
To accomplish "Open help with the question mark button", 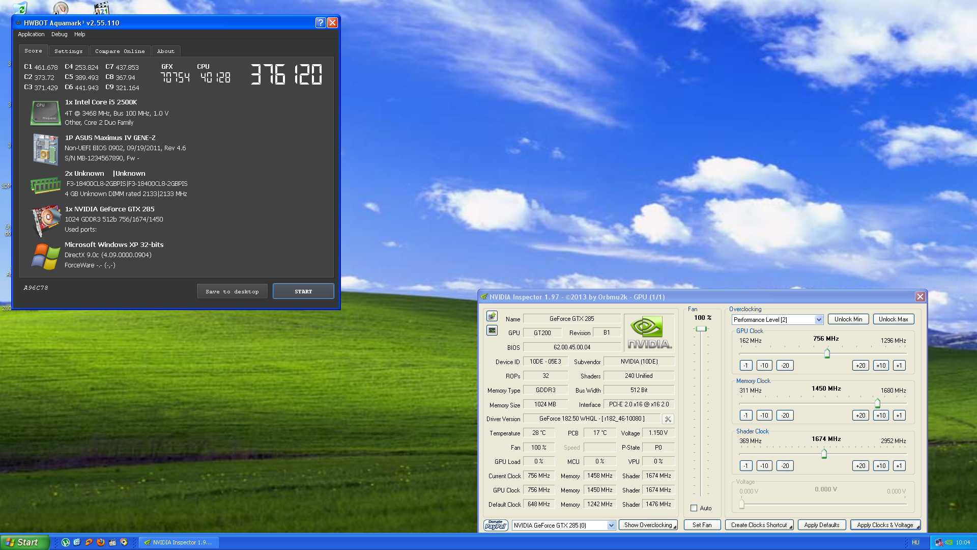I will (320, 23).
